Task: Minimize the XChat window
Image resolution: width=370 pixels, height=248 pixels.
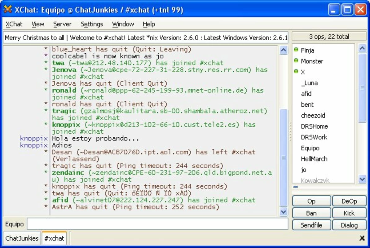Action: [x=334, y=10]
